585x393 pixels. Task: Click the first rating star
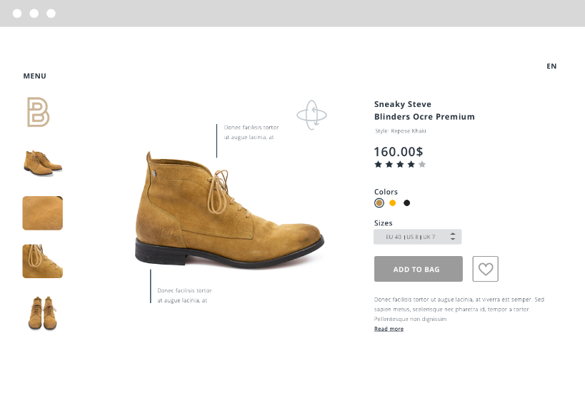(x=379, y=165)
